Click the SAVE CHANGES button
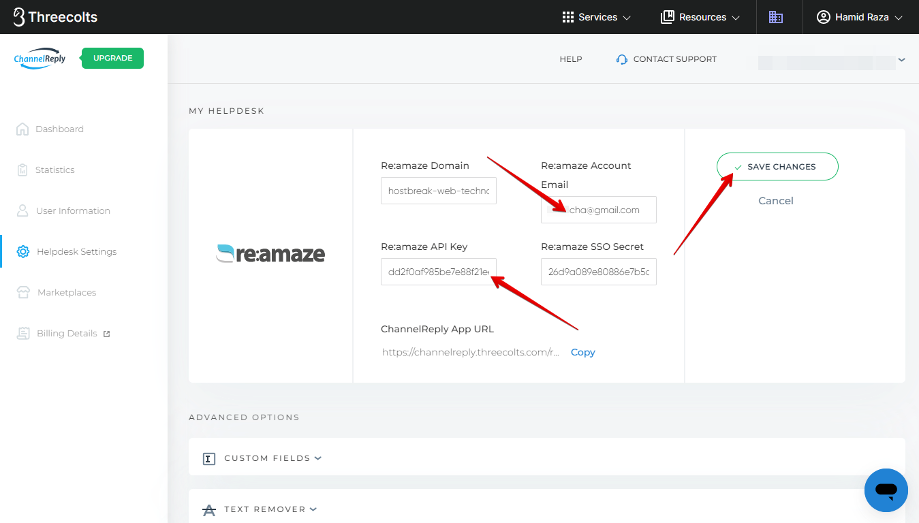The width and height of the screenshot is (919, 523). (x=777, y=167)
